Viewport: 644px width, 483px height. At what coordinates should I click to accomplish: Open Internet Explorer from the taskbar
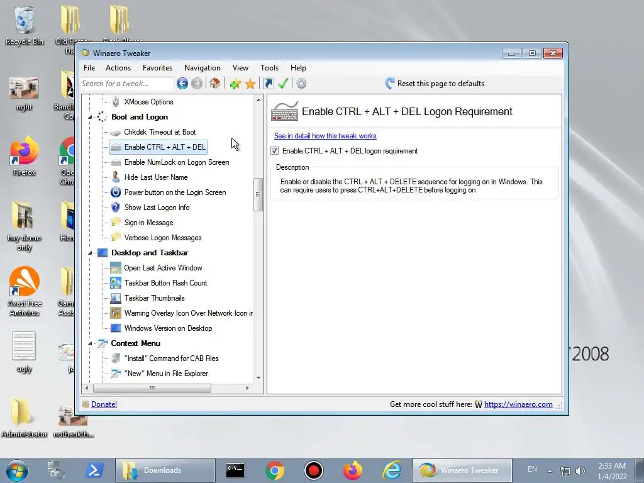click(392, 470)
